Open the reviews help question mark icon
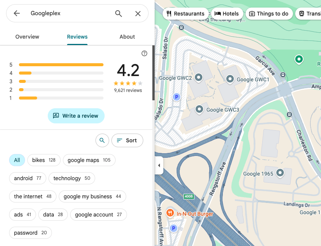The width and height of the screenshot is (321, 246). coord(144,53)
